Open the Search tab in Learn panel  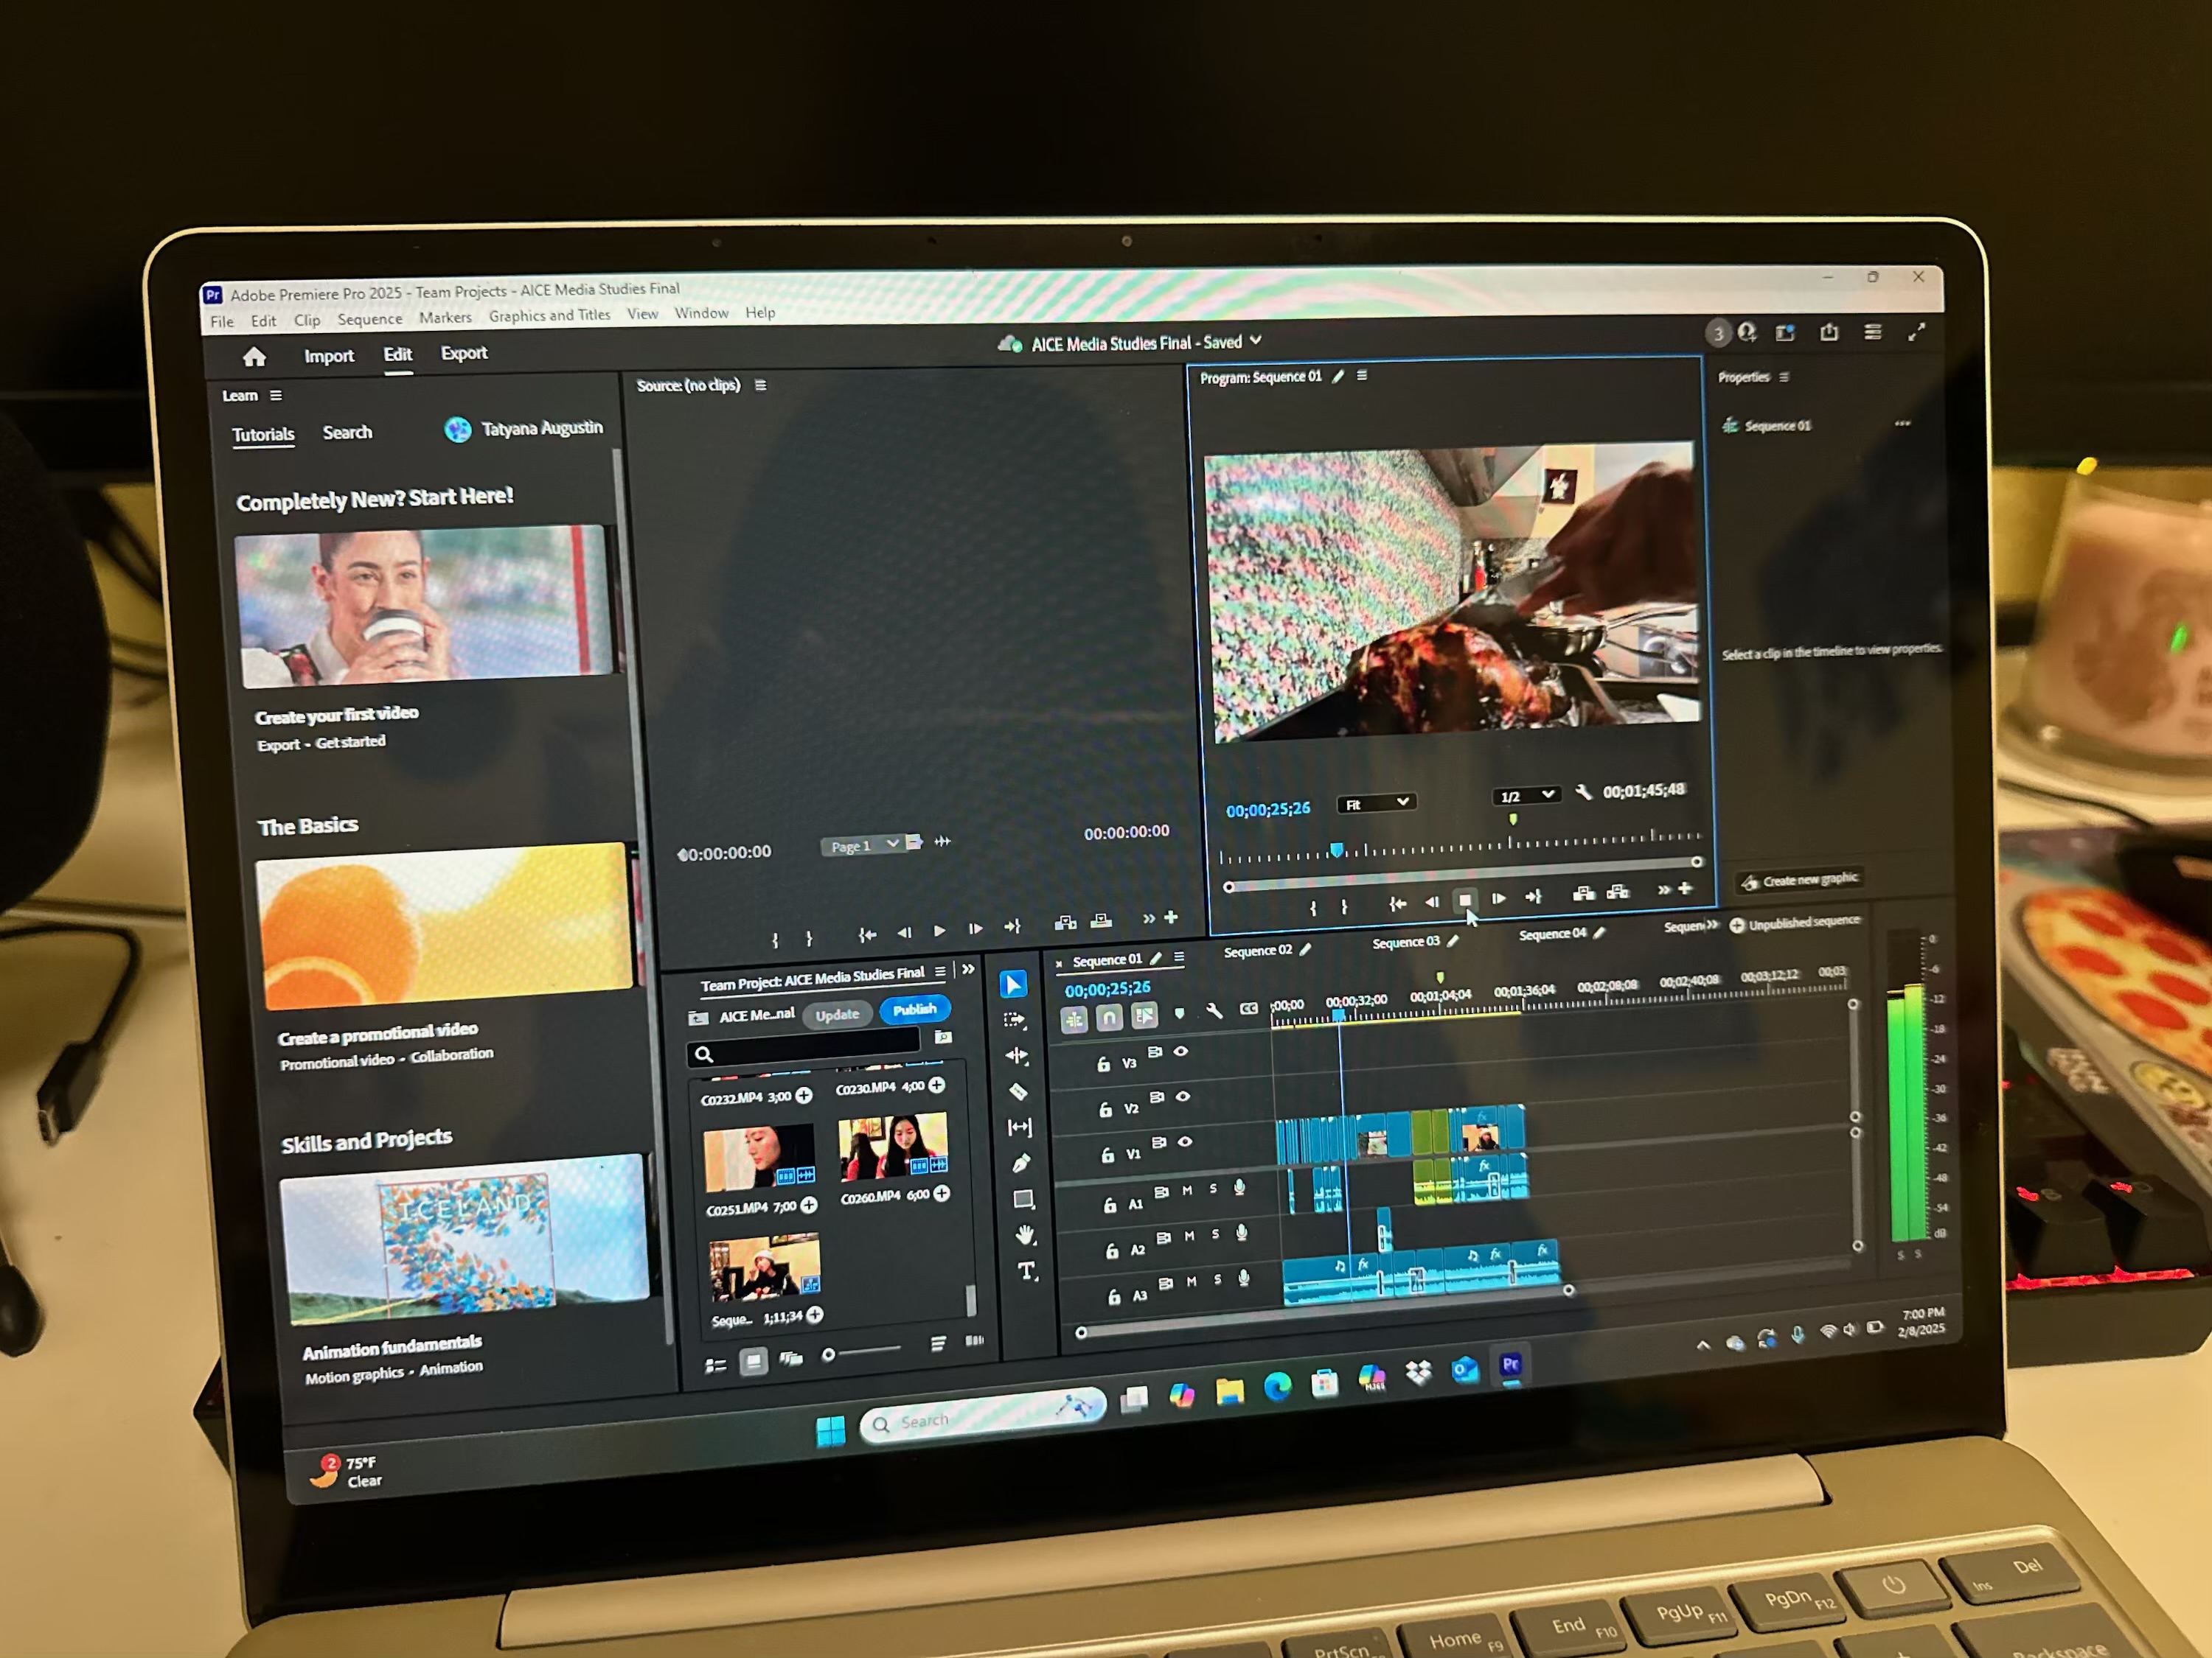click(x=347, y=432)
